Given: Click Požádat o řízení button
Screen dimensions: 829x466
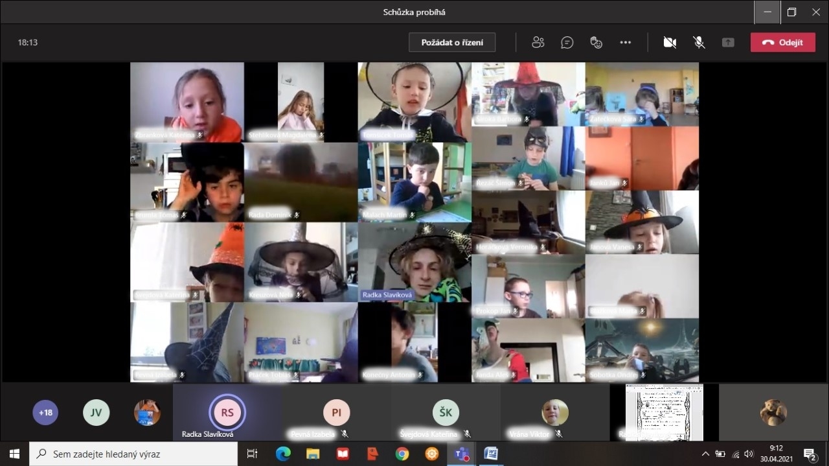Looking at the screenshot, I should point(452,42).
